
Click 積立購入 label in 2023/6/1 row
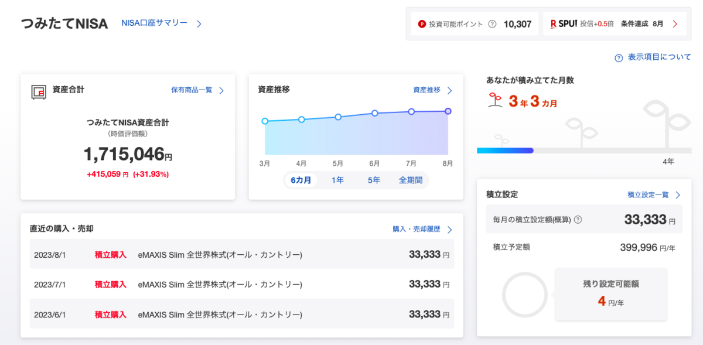coord(111,315)
